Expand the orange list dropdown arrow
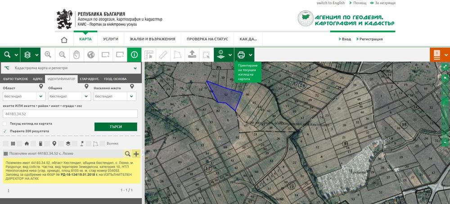The image size is (450, 204). [446, 55]
